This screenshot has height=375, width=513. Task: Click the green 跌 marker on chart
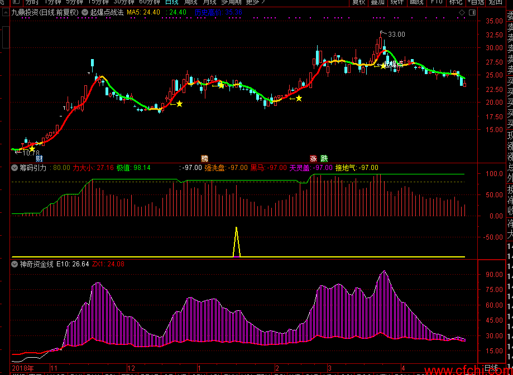pyautogui.click(x=324, y=158)
